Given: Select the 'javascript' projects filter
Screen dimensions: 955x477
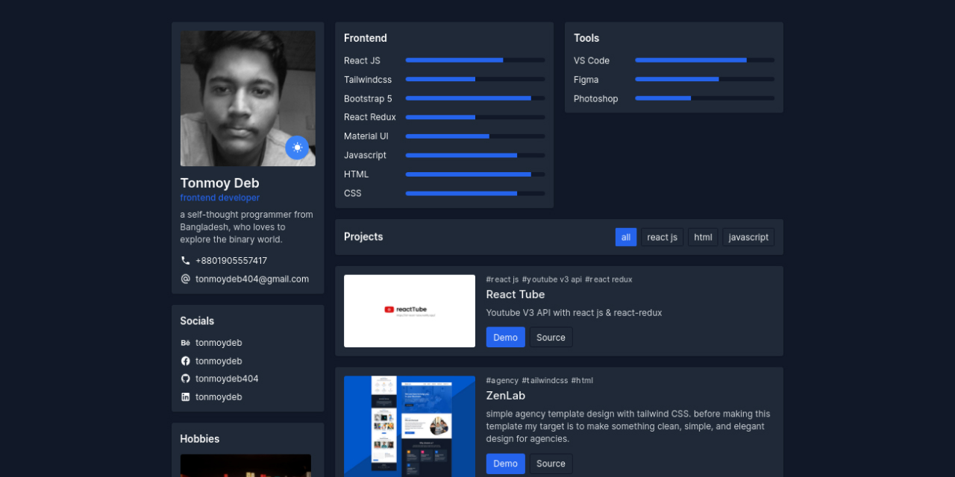Looking at the screenshot, I should [748, 237].
